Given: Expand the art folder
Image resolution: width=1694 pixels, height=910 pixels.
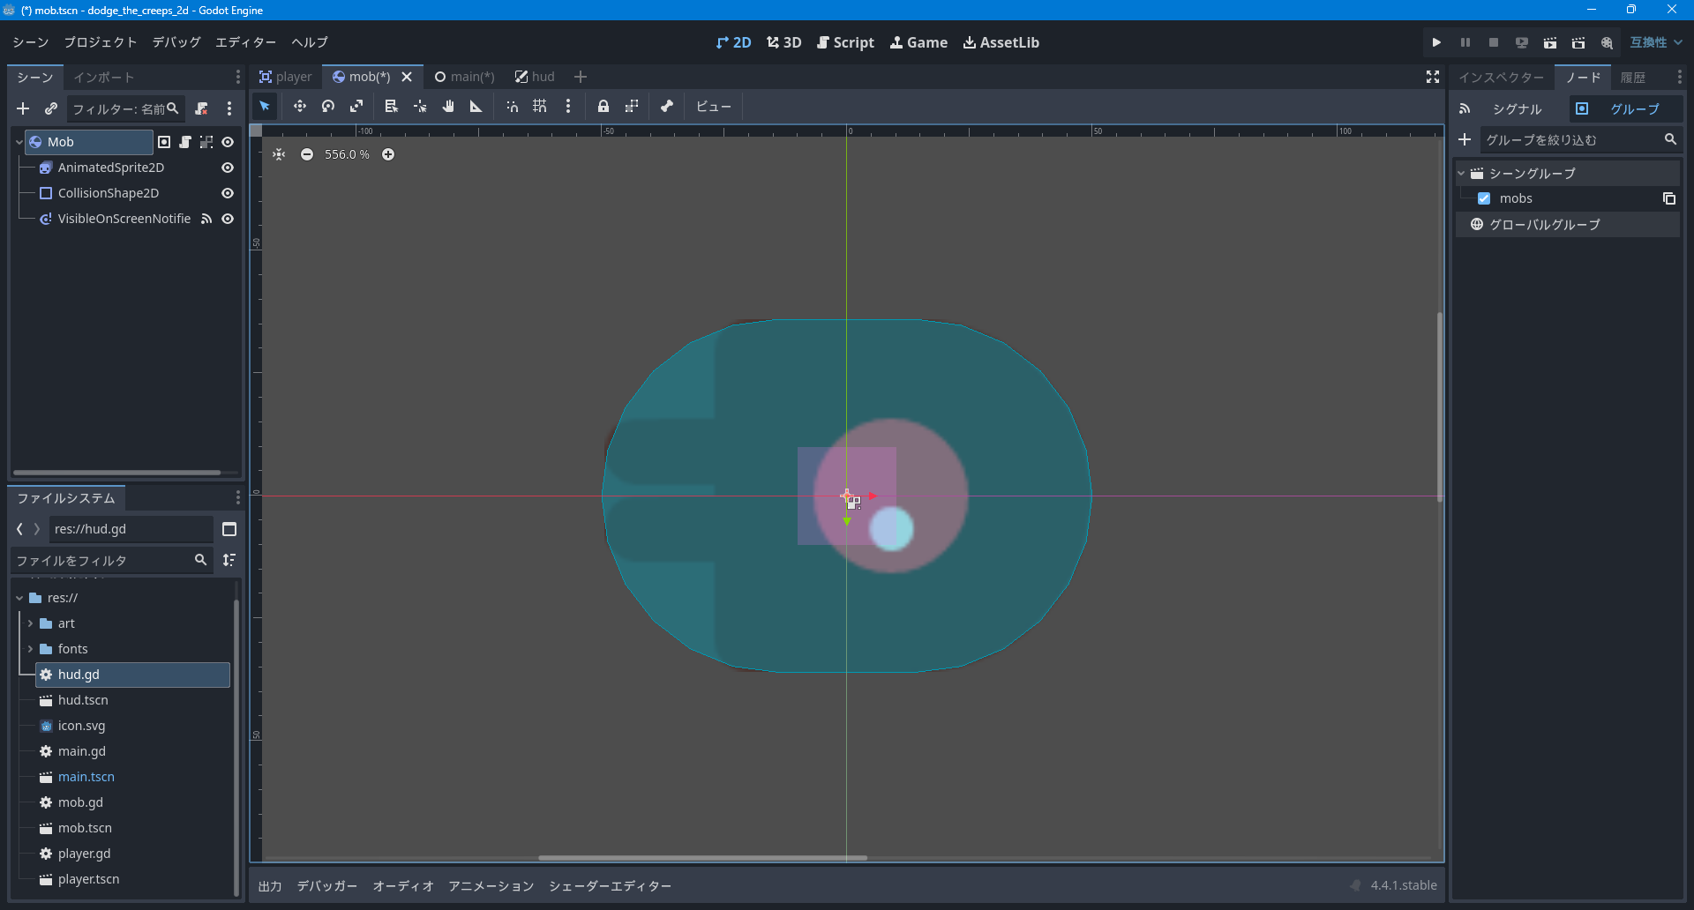Looking at the screenshot, I should (x=30, y=623).
